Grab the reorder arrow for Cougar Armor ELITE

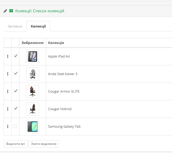[x=8, y=91]
